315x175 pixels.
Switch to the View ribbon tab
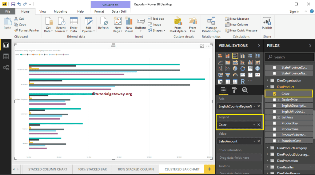42,11
